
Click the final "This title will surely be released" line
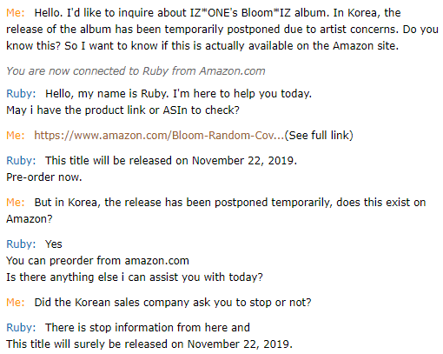pyautogui.click(x=149, y=344)
